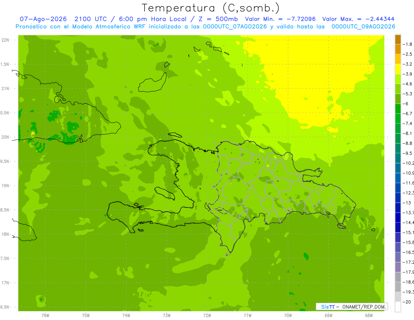Click the "74W" longitude label
The height and width of the screenshot is (320, 414).
(x=126, y=316)
